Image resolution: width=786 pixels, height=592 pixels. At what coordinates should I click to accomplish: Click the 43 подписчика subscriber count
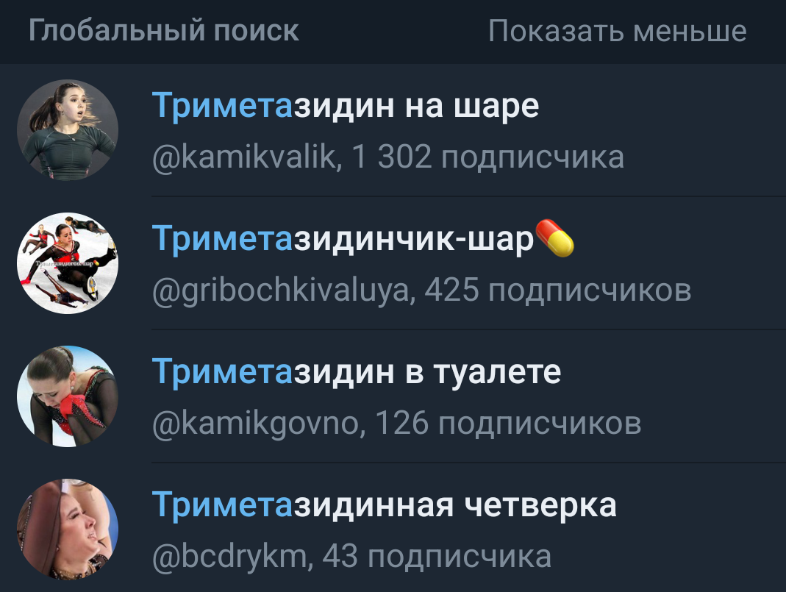(x=437, y=557)
